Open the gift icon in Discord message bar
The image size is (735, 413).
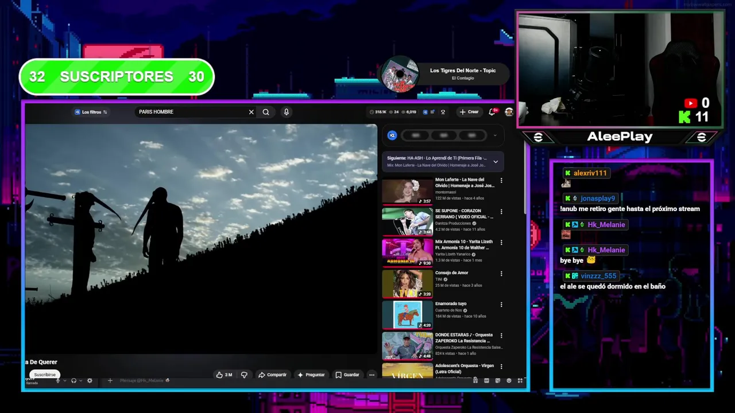click(475, 380)
